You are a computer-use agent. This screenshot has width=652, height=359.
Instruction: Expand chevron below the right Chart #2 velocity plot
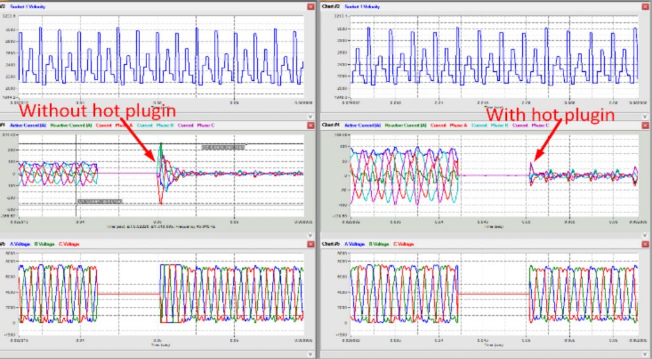[x=645, y=116]
